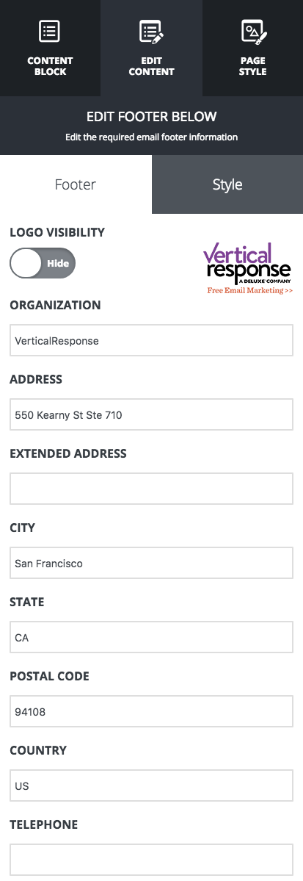The height and width of the screenshot is (881, 303).
Task: Click the empty Telephone input field
Action: tap(151, 860)
